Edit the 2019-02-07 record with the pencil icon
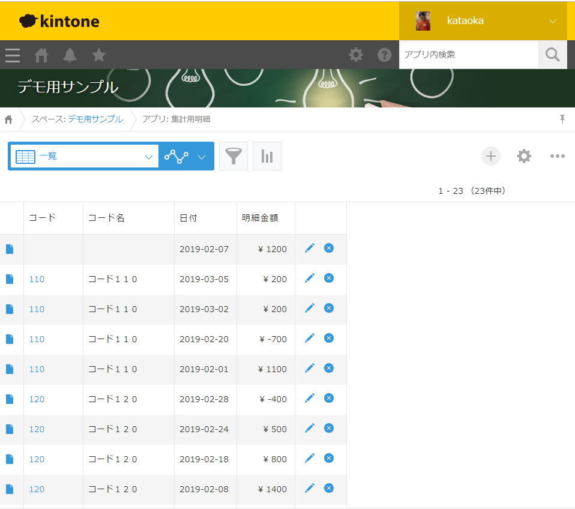Viewport: 575px width, 509px height. coord(310,247)
